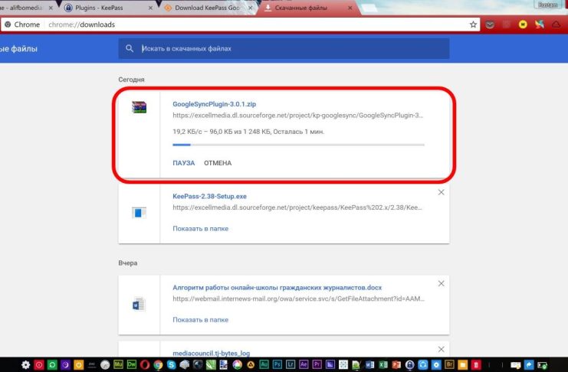This screenshot has height=372, width=568.
Task: Open the KeePass-2.38-Setup.exe file link
Action: tap(209, 197)
